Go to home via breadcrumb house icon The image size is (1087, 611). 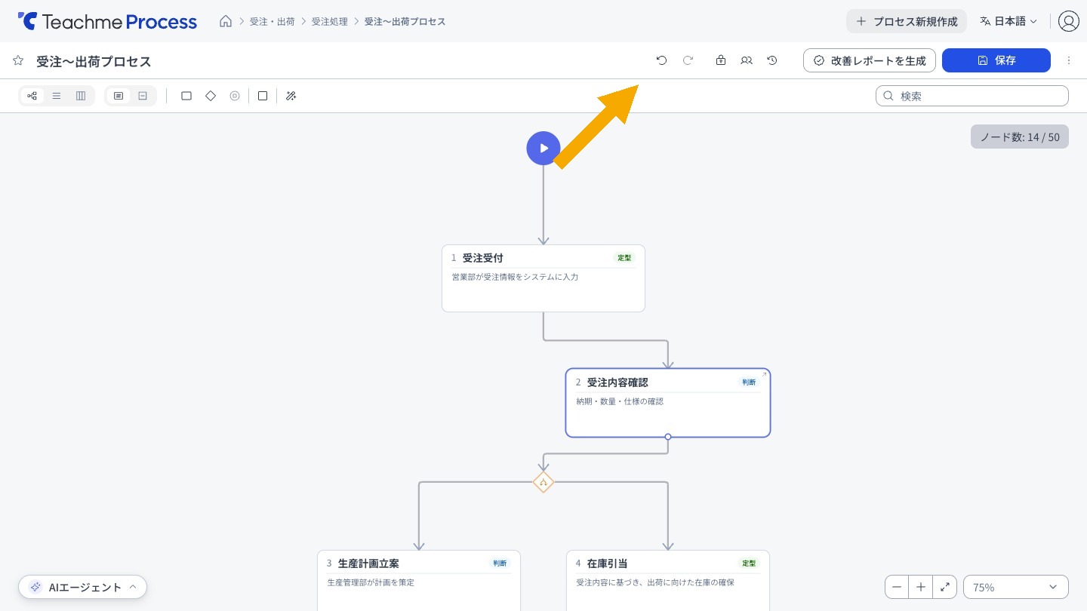point(226,21)
